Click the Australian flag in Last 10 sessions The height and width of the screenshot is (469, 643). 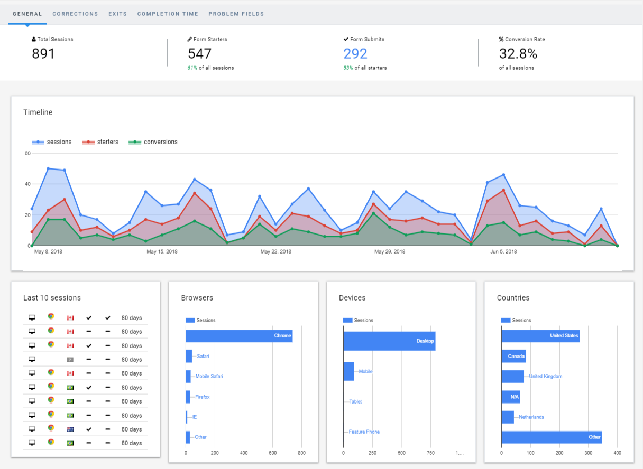pyautogui.click(x=70, y=429)
